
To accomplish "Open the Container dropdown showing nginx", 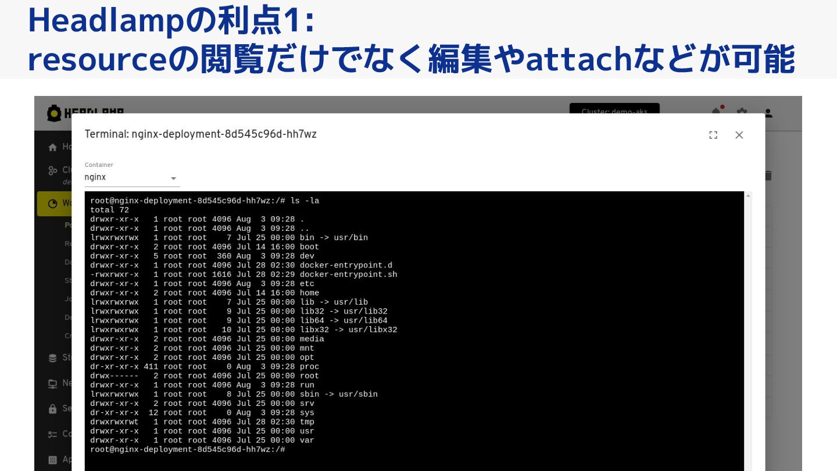I will coord(132,177).
